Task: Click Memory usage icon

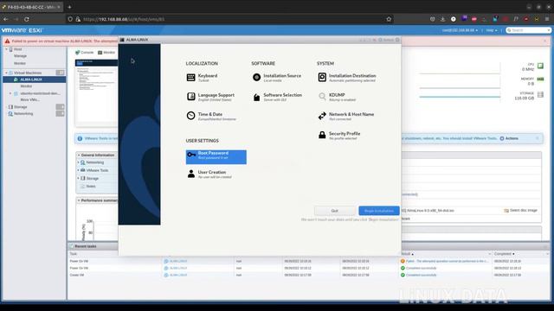Action: click(540, 79)
